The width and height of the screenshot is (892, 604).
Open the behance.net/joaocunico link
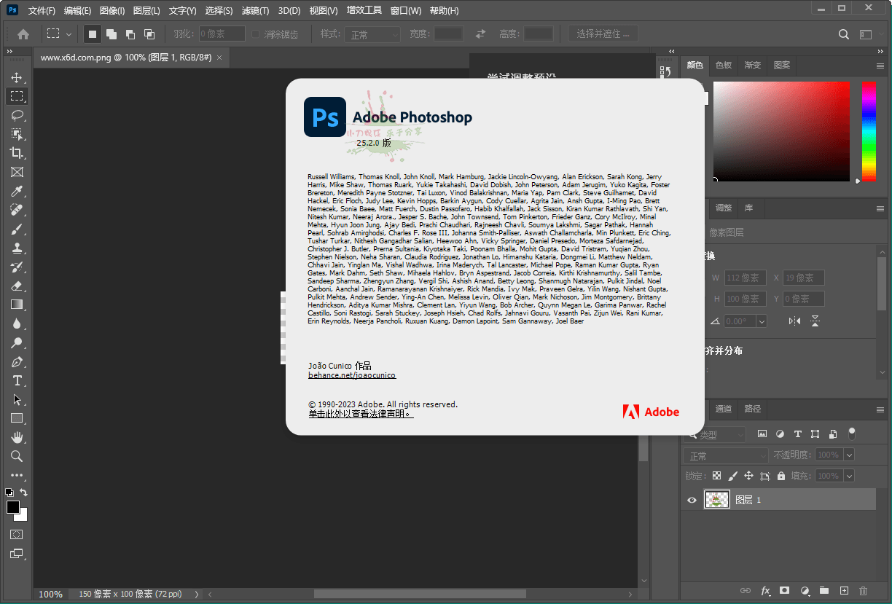tap(351, 374)
